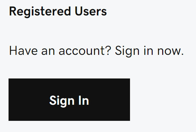Click the word 'Users' in heading
The image size is (196, 132).
91,11
